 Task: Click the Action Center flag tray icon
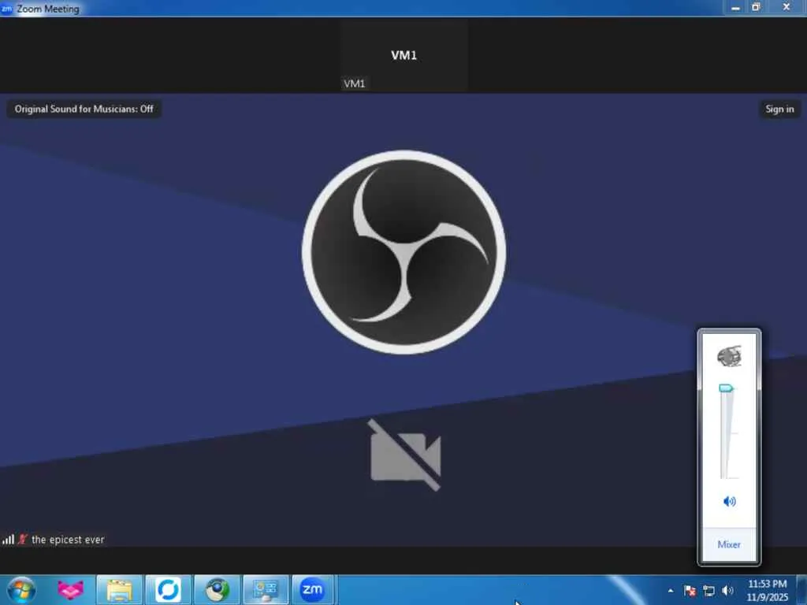[x=690, y=591]
